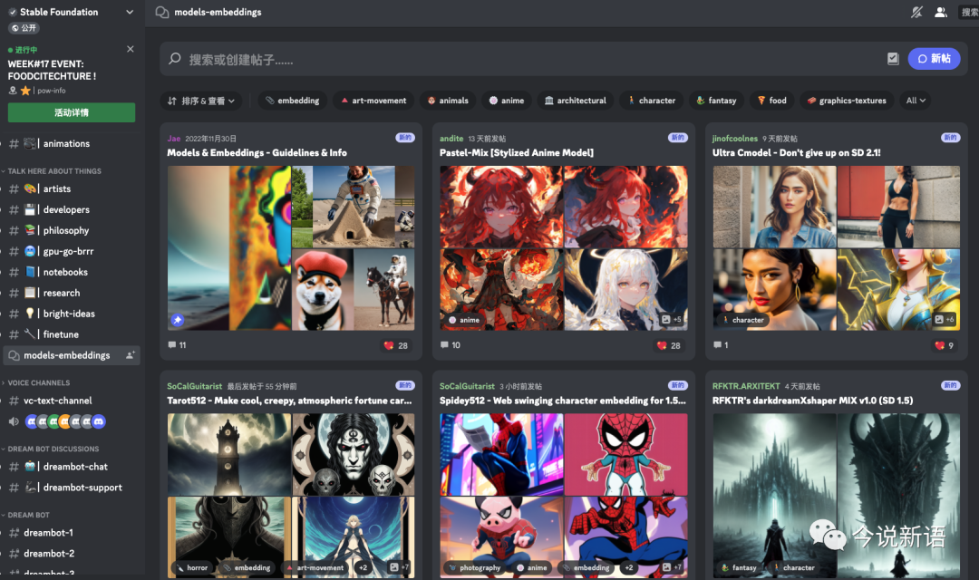Filter posts by anime tag
Viewport: 979px width, 580px height.
[507, 101]
